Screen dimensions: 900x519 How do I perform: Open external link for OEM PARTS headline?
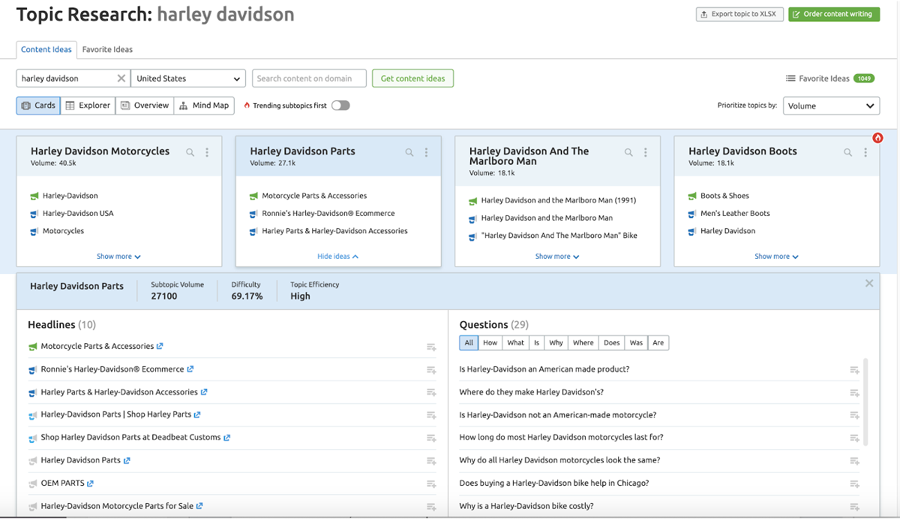pos(90,483)
